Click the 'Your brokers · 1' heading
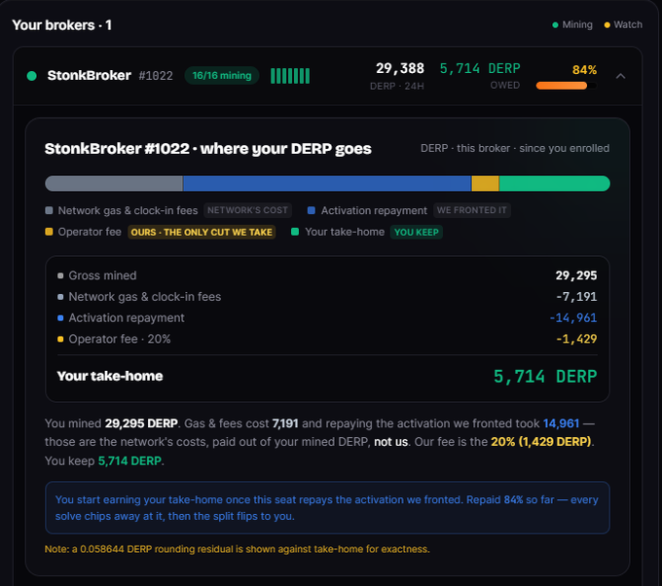The width and height of the screenshot is (662, 586). coord(61,25)
